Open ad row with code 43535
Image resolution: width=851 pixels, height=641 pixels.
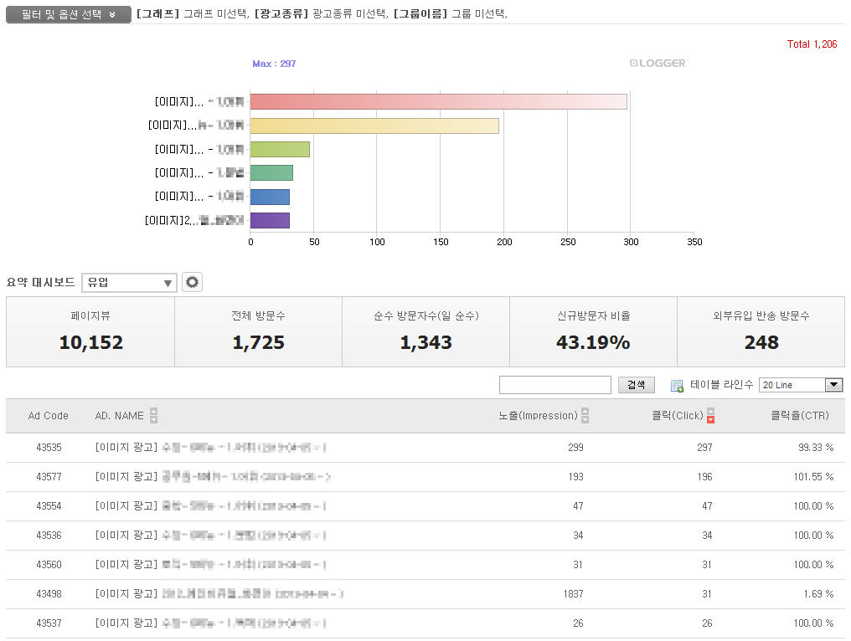(x=49, y=448)
